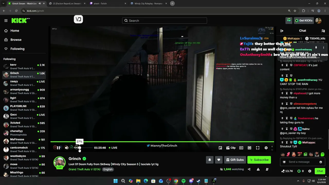Open the viewer list icon beside the report icon
Screen dimensions: 329x185
tap(267, 169)
